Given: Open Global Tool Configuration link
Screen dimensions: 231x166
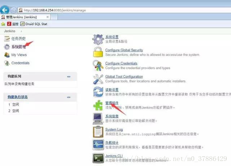Looking at the screenshot, I should pos(124,77).
